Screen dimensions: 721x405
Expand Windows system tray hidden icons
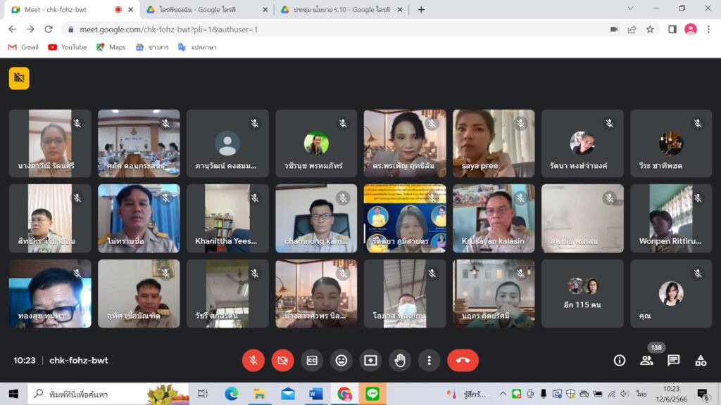pyautogui.click(x=503, y=394)
